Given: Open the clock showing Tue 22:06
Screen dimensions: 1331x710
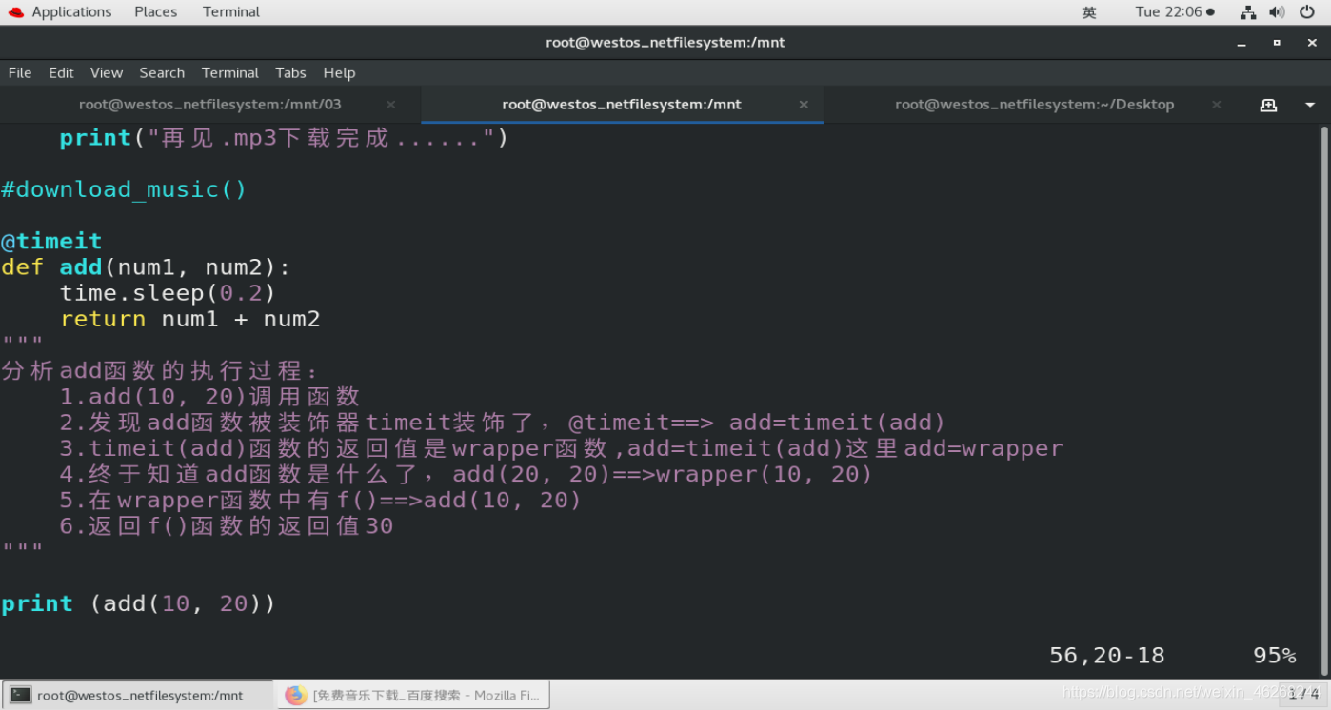Looking at the screenshot, I should click(x=1174, y=11).
